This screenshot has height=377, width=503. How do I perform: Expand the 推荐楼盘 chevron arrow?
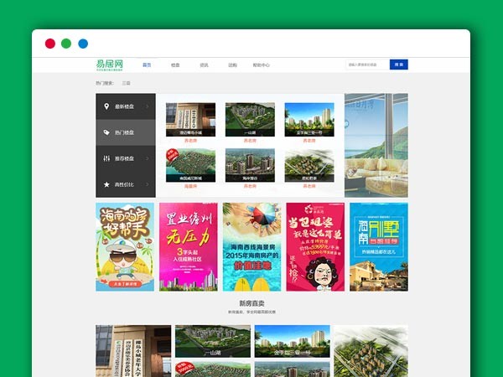tap(148, 158)
